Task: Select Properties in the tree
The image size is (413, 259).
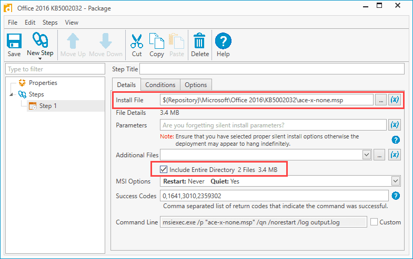Action: 43,83
